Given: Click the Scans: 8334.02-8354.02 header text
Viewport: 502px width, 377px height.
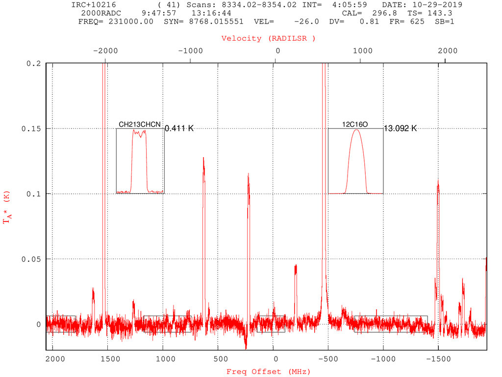Looking at the screenshot, I should (241, 5).
